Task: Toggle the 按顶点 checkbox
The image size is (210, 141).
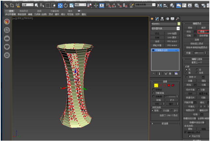Action: click(154, 89)
